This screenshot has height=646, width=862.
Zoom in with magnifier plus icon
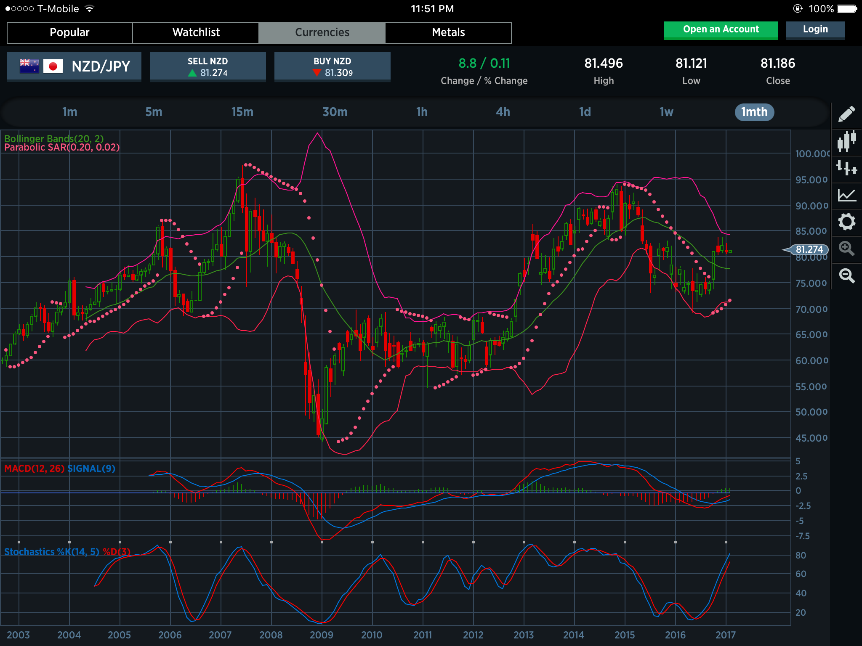tap(846, 249)
